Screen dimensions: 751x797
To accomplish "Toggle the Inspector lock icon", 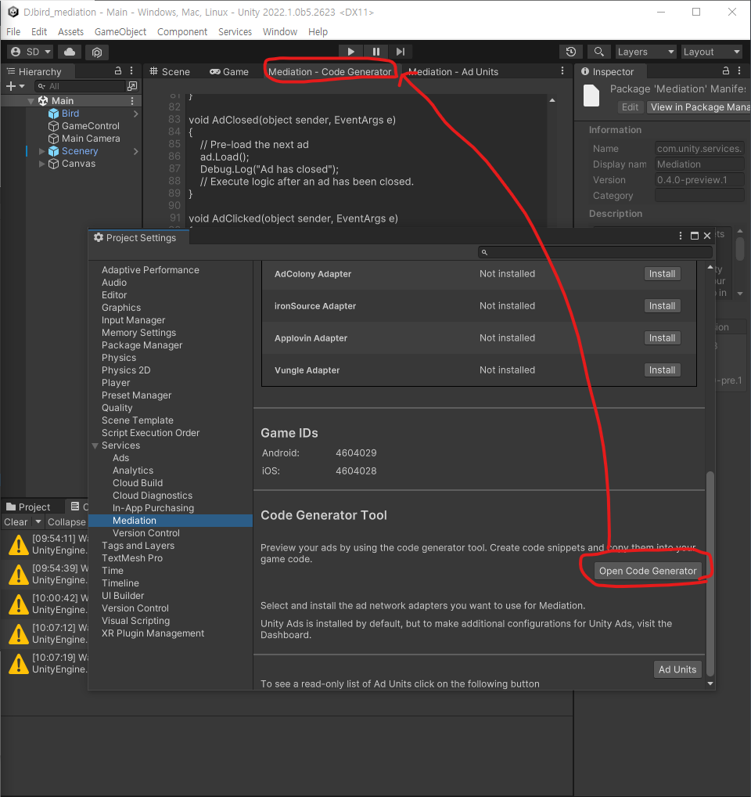I will pos(726,71).
